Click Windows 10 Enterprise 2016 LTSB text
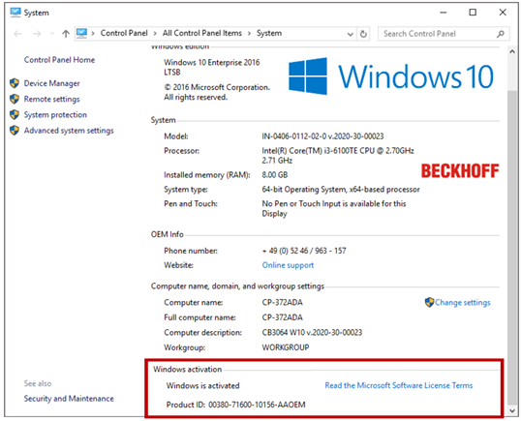 tap(212, 67)
